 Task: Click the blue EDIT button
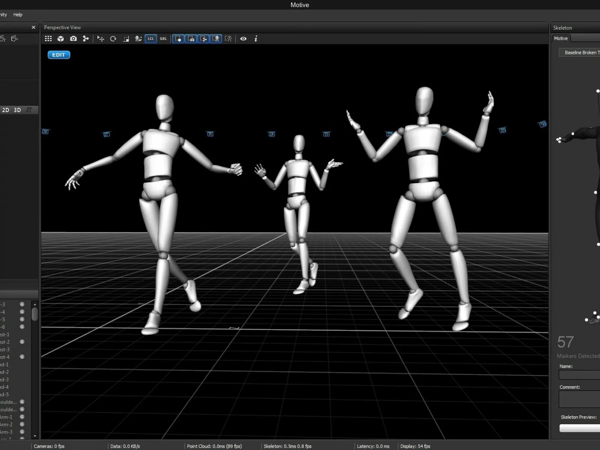(59, 55)
